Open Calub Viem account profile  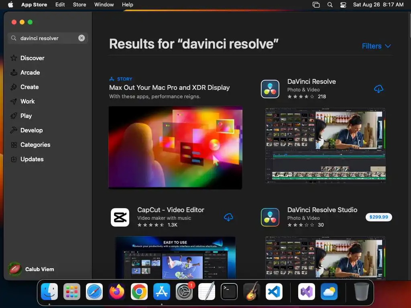coord(31,269)
